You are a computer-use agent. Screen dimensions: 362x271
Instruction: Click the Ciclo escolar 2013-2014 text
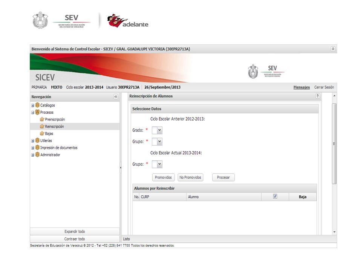[84, 87]
